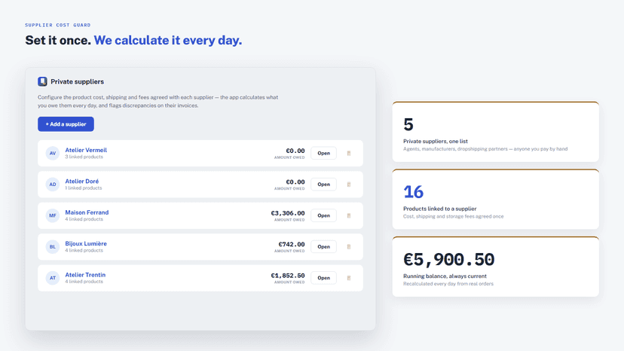The image size is (624, 351).
Task: Delete Atelier Vermeil with trash icon
Action: [349, 153]
